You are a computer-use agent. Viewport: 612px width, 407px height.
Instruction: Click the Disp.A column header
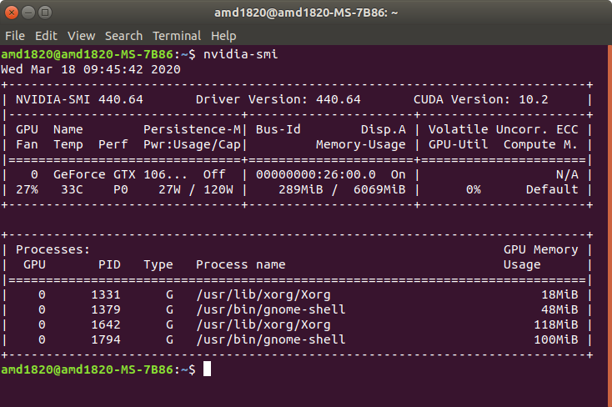pyautogui.click(x=383, y=129)
